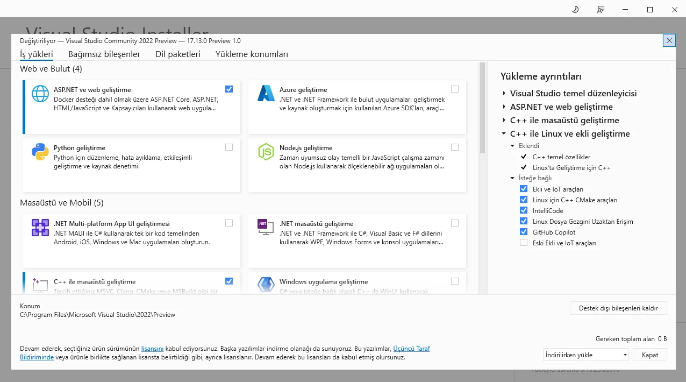686x382 pixels.
Task: Check .NET masaüstü geliştirme workload
Action: click(455, 223)
